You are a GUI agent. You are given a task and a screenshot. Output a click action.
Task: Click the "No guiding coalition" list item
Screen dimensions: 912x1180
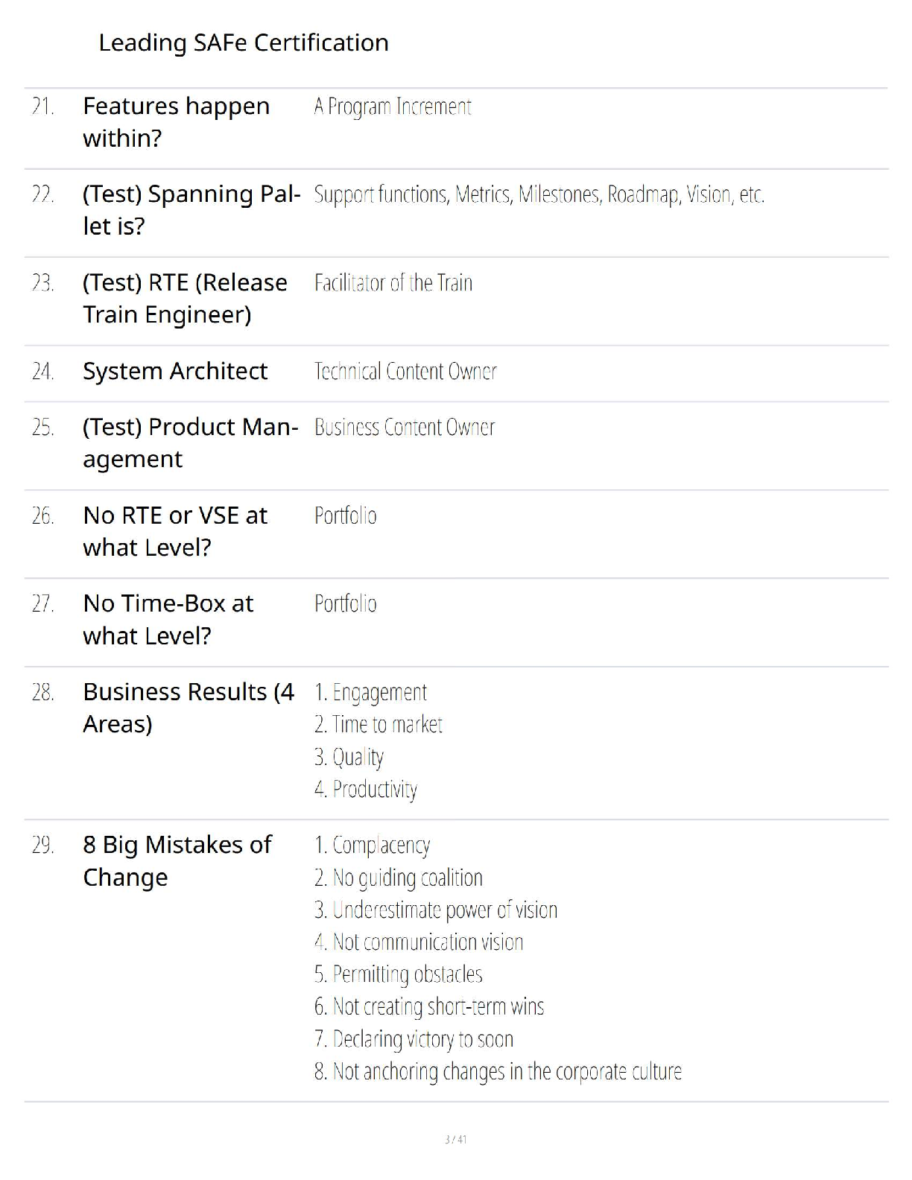(399, 878)
